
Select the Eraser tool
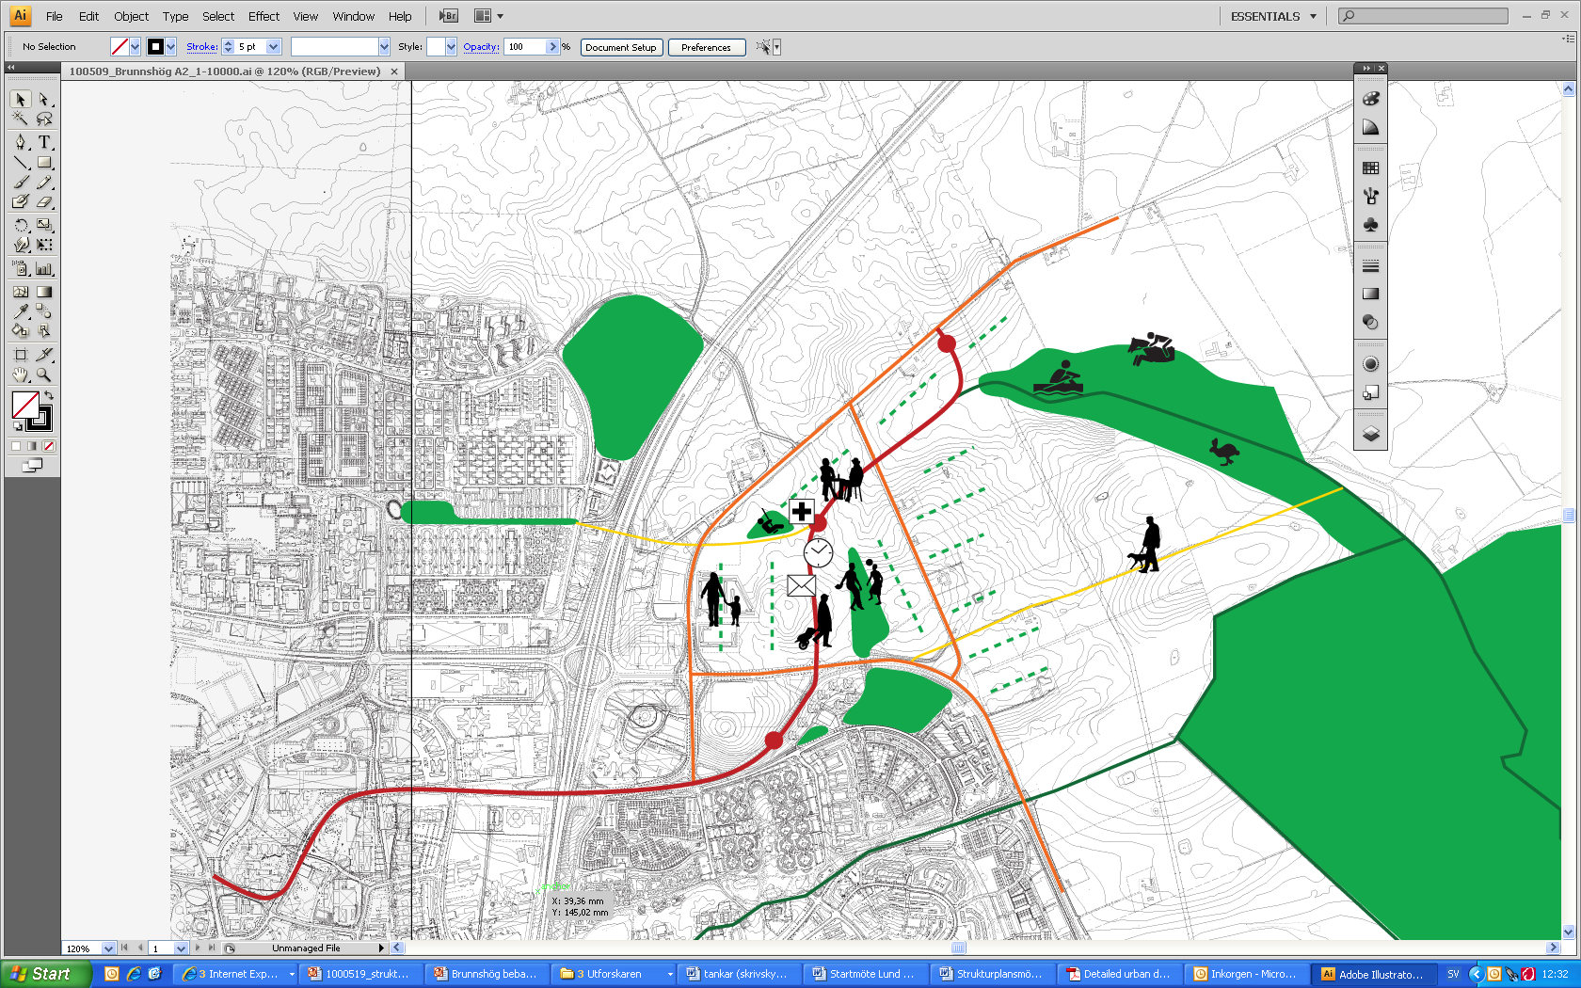tap(43, 201)
